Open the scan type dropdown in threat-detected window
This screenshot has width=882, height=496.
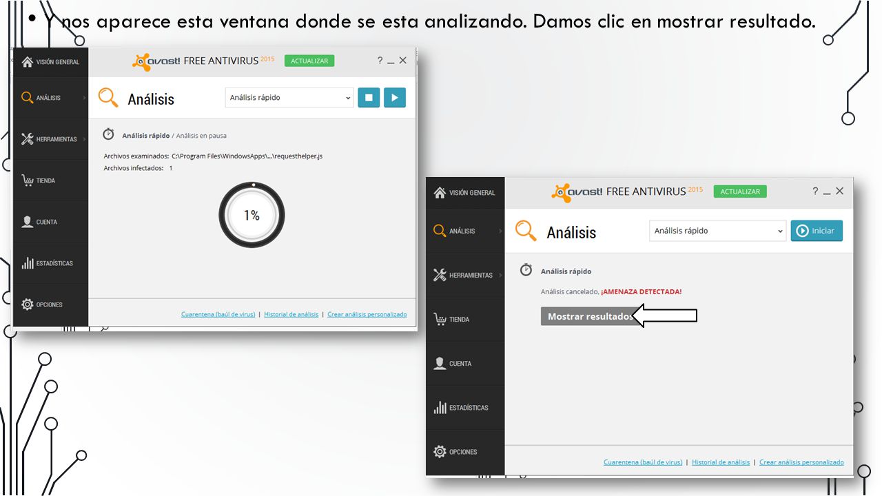coord(717,231)
